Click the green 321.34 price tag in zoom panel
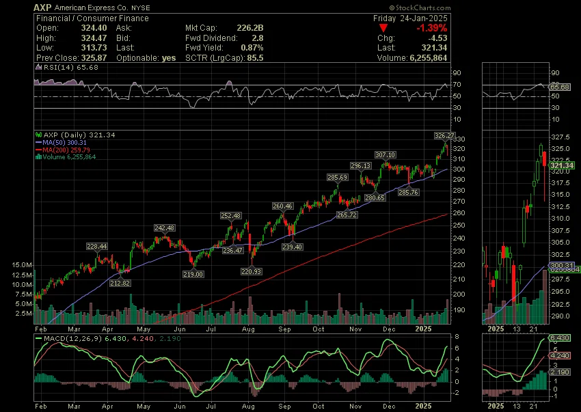The width and height of the screenshot is (581, 412). tap(562, 165)
